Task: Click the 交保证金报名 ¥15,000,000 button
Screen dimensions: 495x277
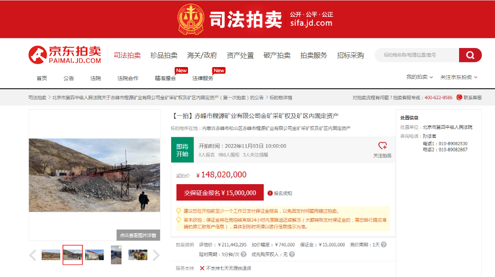Action: (x=220, y=193)
